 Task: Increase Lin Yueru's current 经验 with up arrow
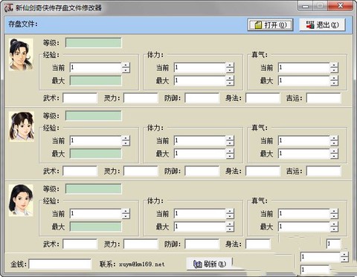[126, 211]
